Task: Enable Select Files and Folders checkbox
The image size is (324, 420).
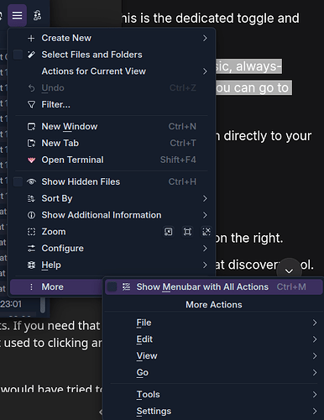Action: (x=18, y=55)
